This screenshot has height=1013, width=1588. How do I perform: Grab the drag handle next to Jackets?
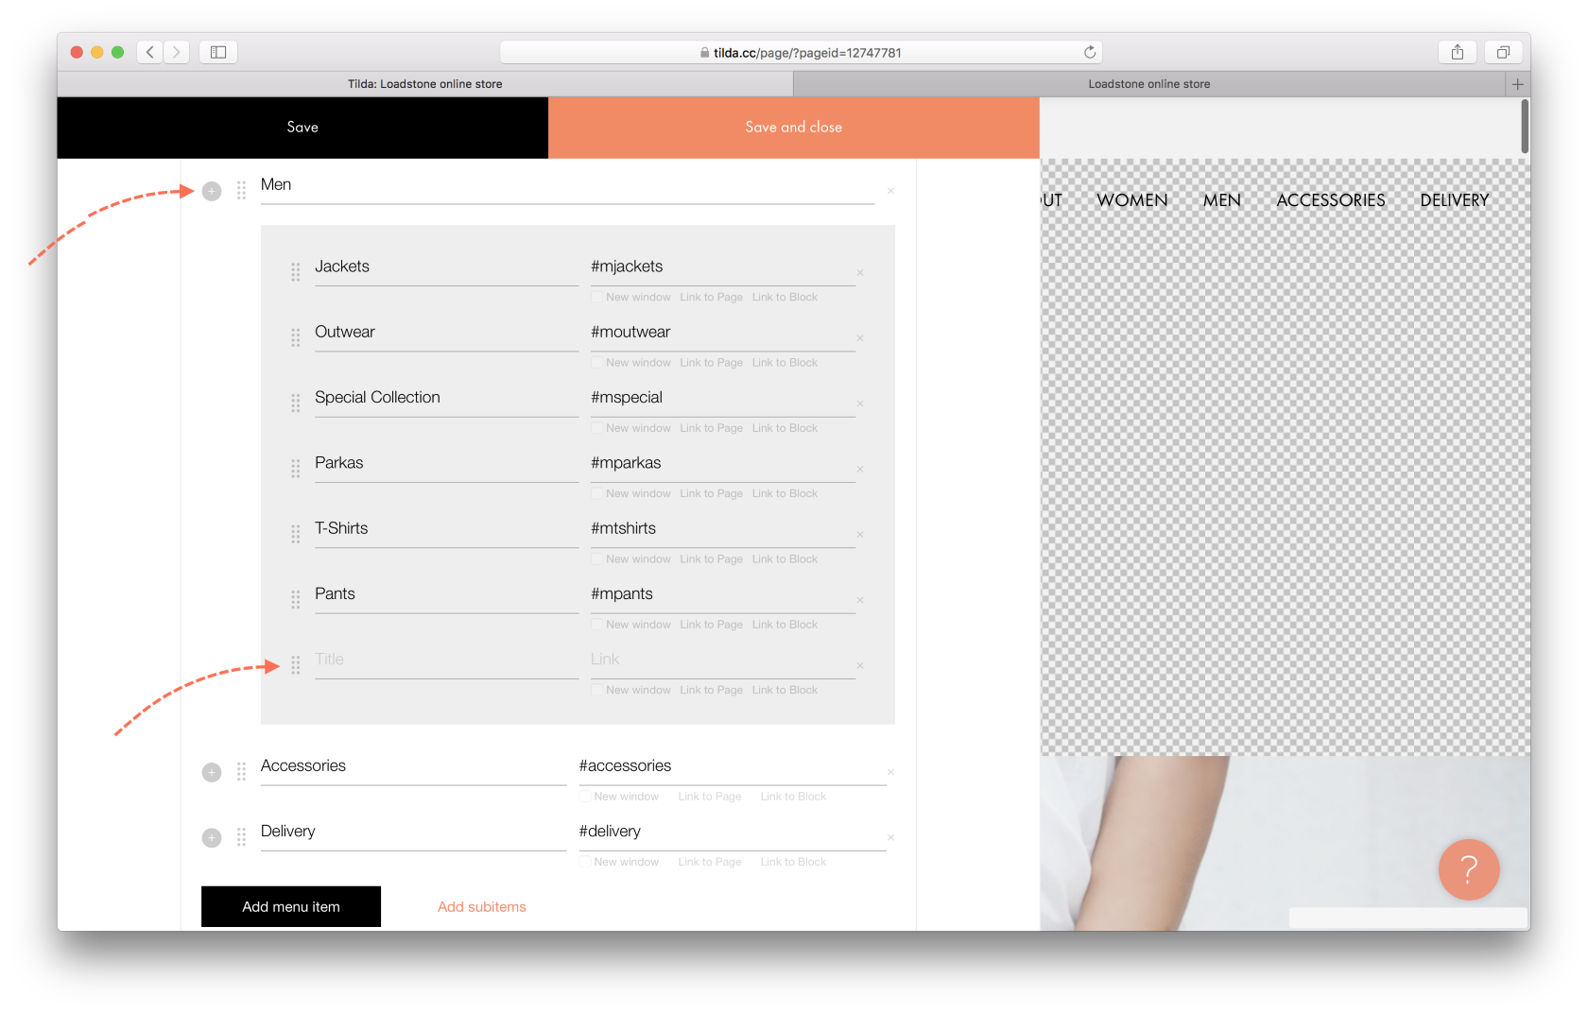[295, 272]
